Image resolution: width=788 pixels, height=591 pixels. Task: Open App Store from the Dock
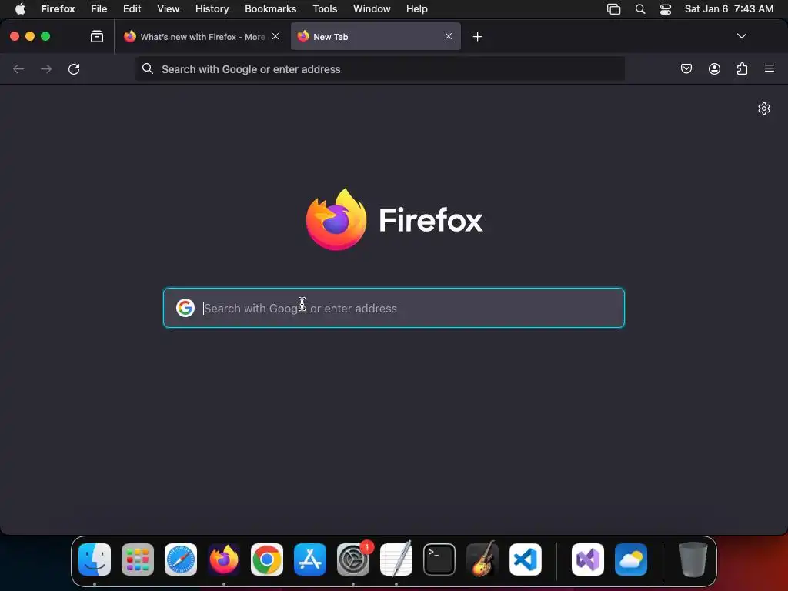click(x=310, y=559)
